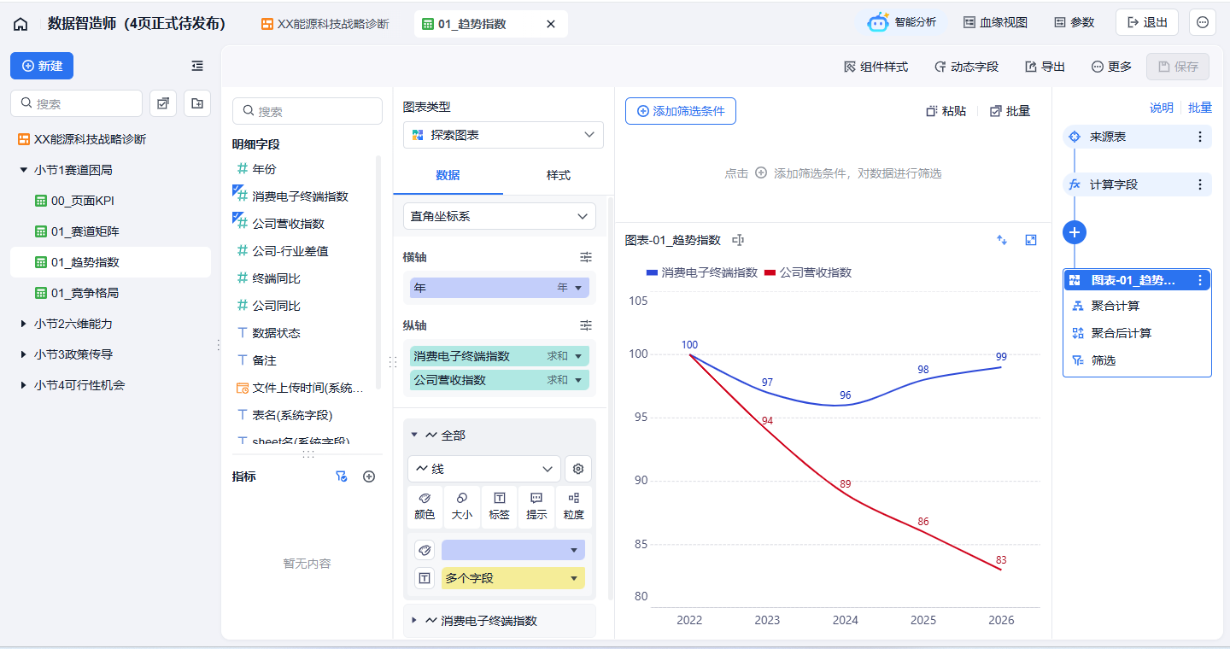
Task: Open the 智能分析 assistant
Action: pyautogui.click(x=902, y=22)
